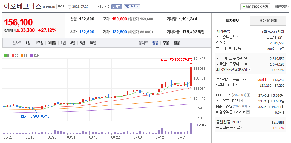Click the 동일업종 등락률 link
The height and width of the screenshot is (143, 291).
228,128
